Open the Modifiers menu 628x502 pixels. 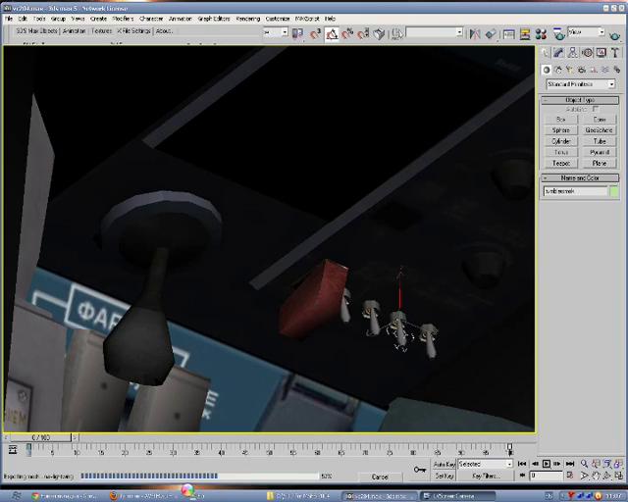coord(123,19)
